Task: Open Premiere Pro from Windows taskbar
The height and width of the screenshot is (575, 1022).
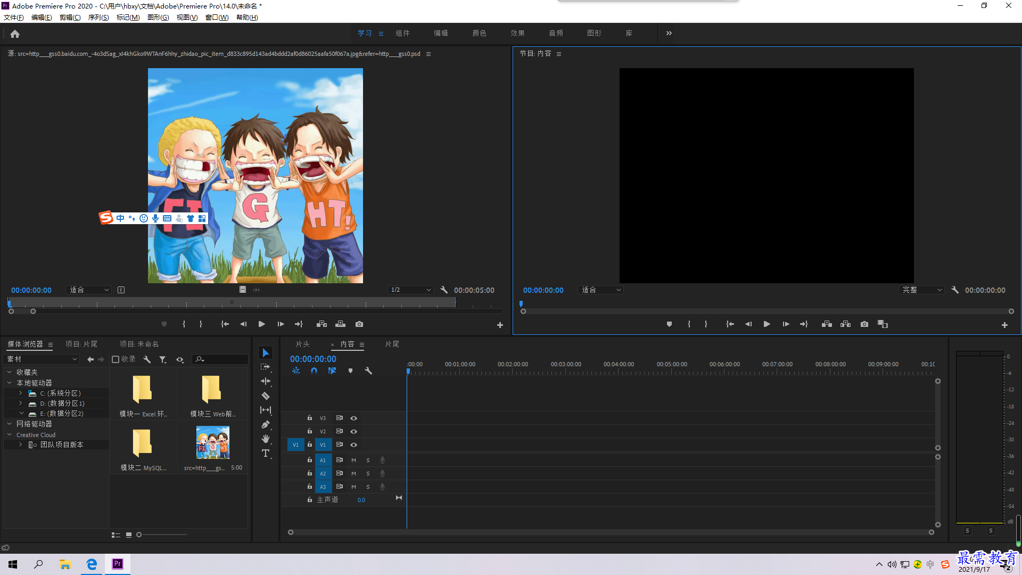Action: 118,564
